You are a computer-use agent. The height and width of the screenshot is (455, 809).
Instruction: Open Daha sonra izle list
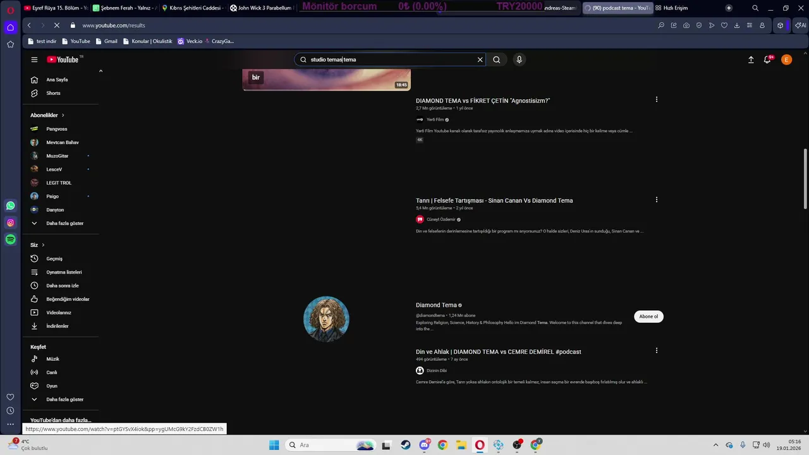click(63, 286)
